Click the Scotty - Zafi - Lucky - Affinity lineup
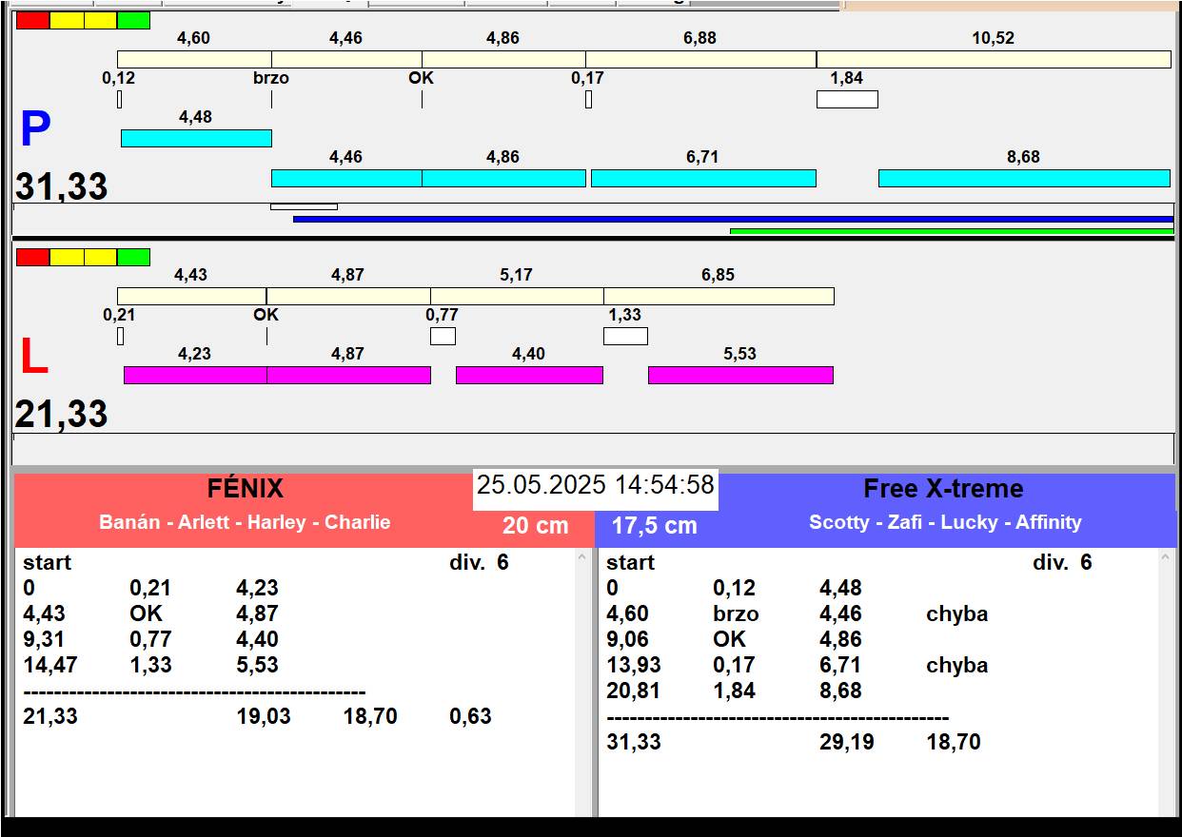The image size is (1182, 837). (x=945, y=522)
